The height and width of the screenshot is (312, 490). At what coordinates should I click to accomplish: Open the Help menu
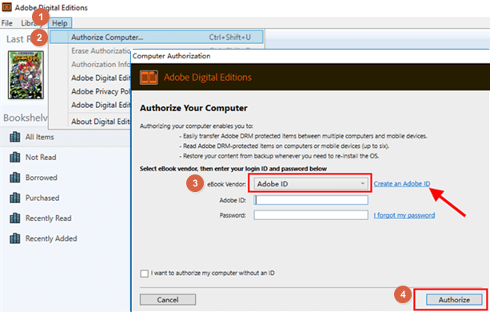60,23
